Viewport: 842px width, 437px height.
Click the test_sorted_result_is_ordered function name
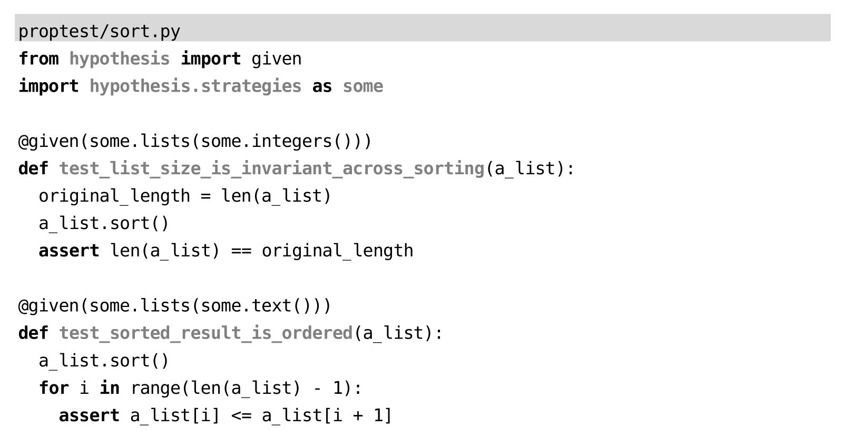[205, 333]
